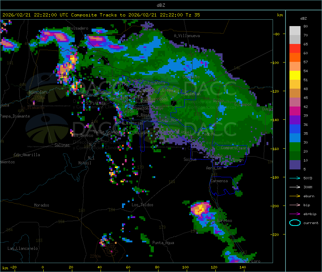Click the 'Morados' map label
This screenshot has width=322, height=272.
42,205
